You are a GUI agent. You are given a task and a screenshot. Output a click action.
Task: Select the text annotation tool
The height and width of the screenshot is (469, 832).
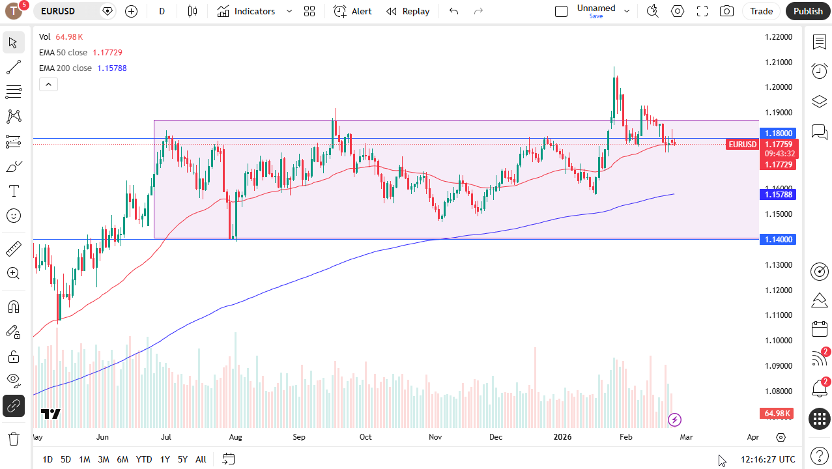13,191
